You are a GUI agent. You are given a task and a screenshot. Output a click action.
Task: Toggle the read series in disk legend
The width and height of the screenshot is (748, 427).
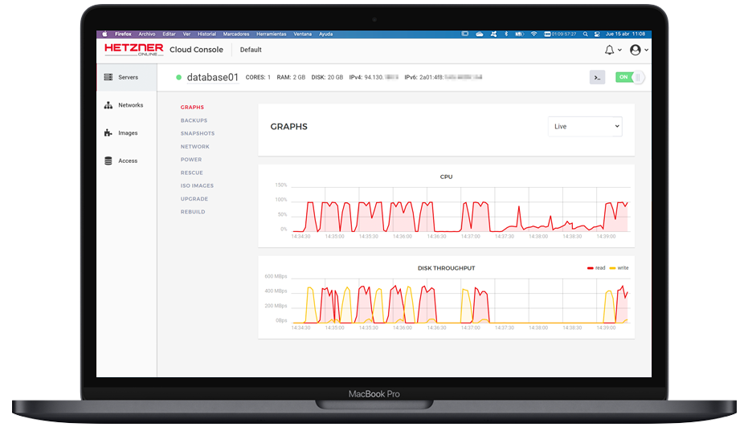pyautogui.click(x=596, y=268)
